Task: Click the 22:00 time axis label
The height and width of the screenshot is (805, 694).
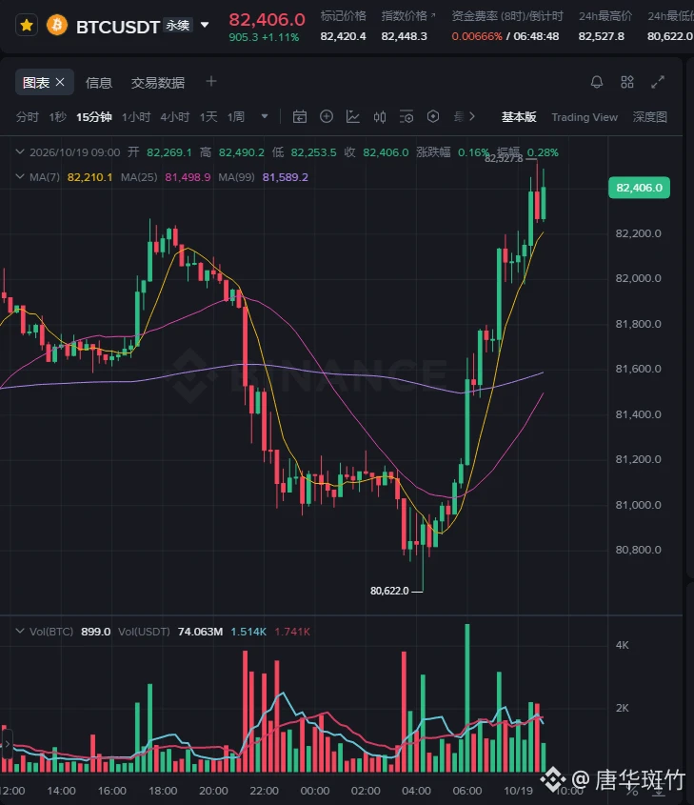Action: click(x=264, y=791)
